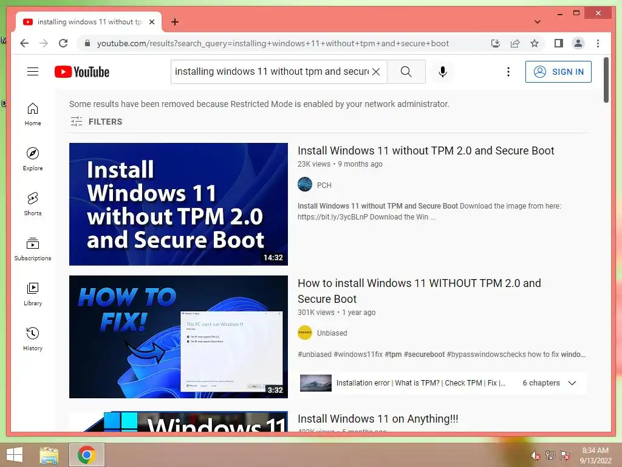Open the chapter preview thumbnail
Viewport: 622px width, 467px height.
click(x=315, y=383)
